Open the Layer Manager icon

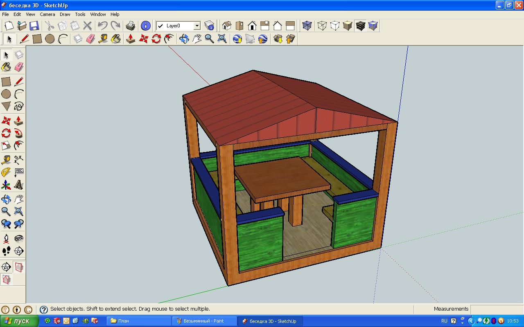(209, 26)
